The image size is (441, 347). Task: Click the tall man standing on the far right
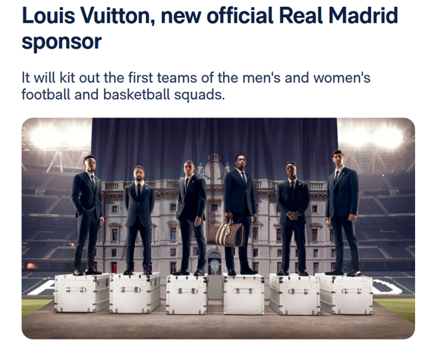pyautogui.click(x=342, y=213)
